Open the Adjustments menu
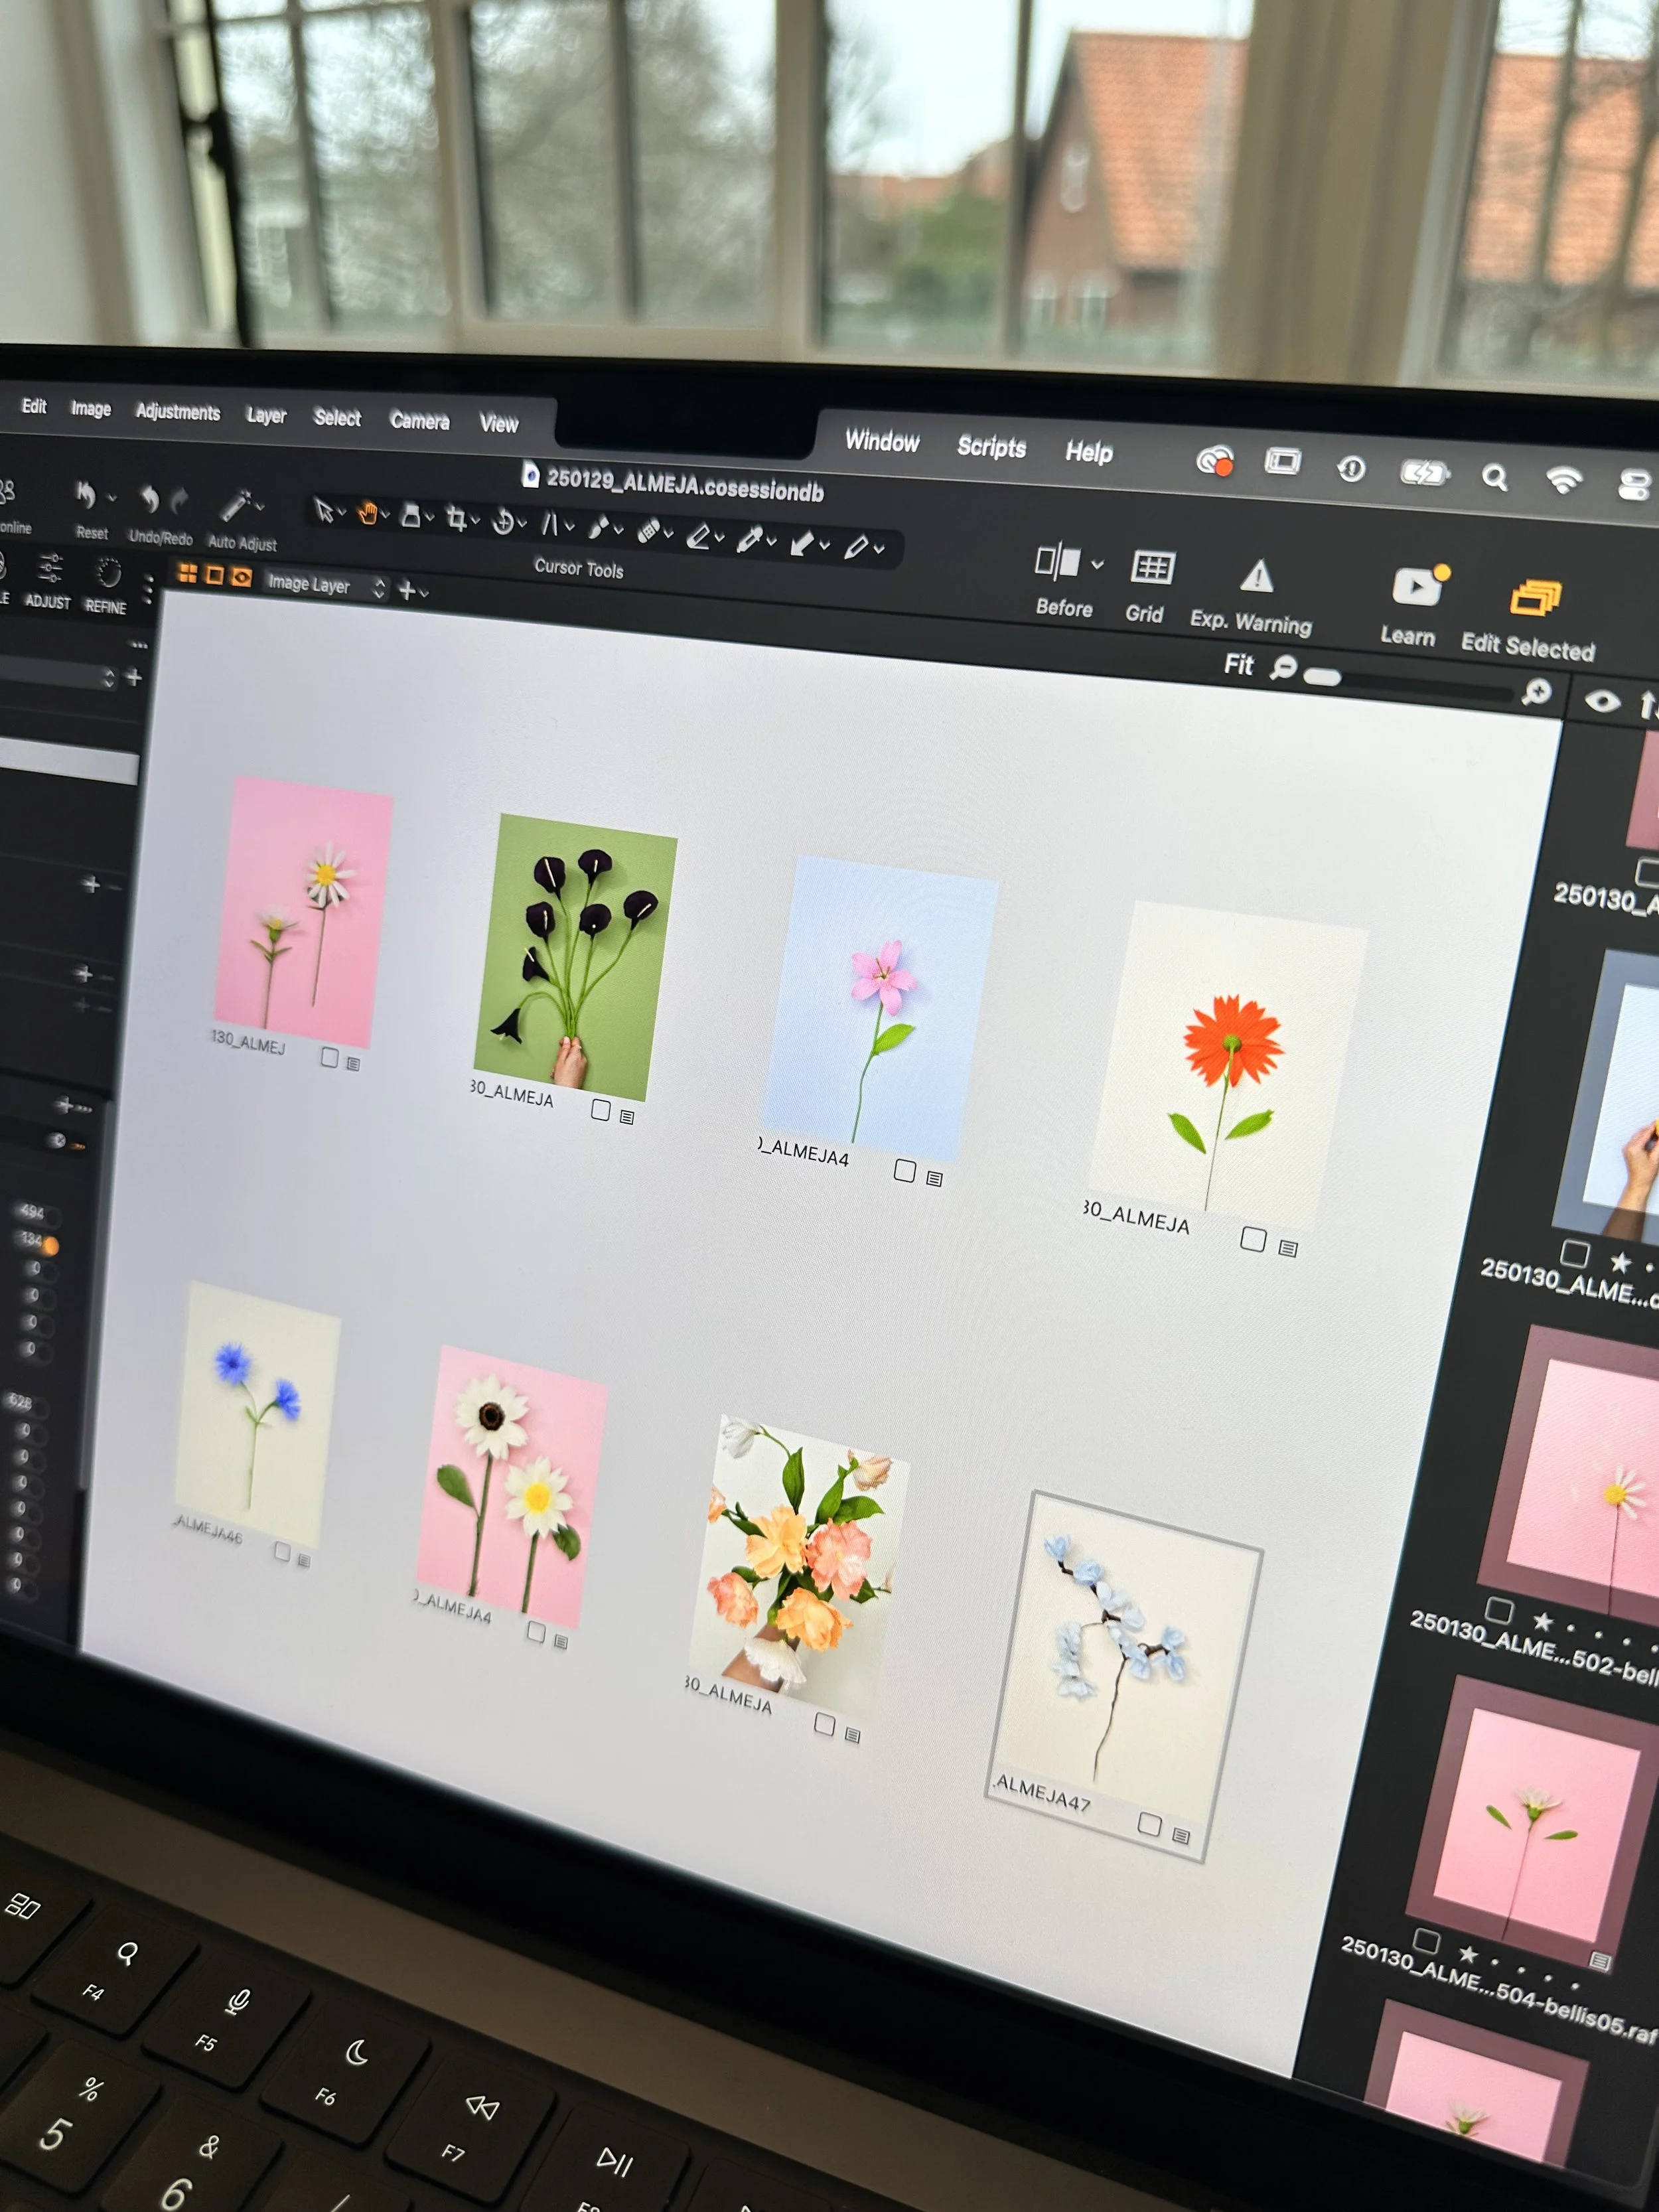1659x2212 pixels. point(178,412)
